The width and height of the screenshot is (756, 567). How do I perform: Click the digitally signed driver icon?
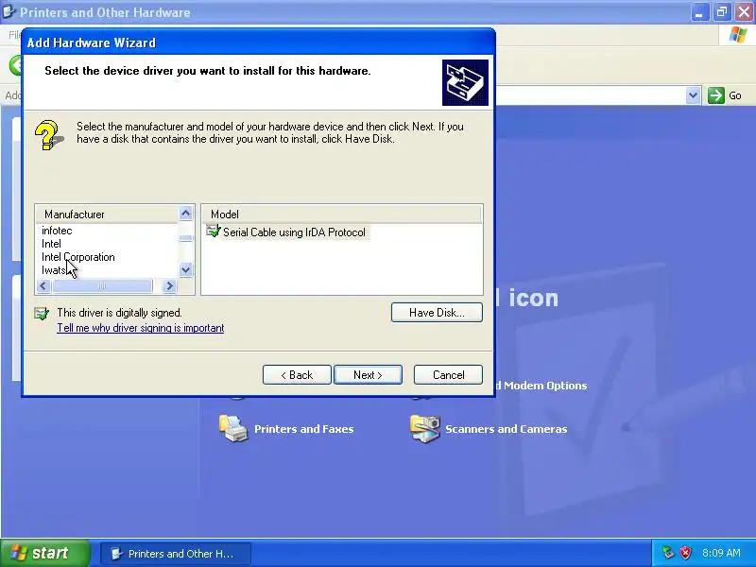tap(42, 314)
